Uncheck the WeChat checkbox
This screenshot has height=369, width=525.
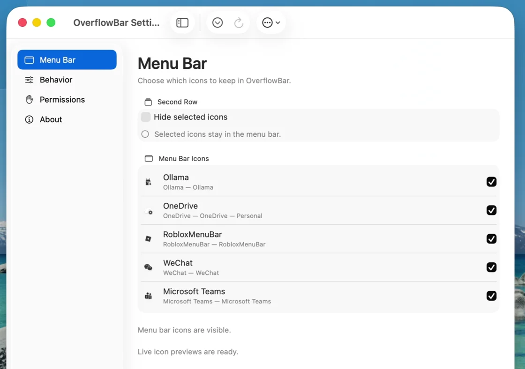click(x=491, y=267)
